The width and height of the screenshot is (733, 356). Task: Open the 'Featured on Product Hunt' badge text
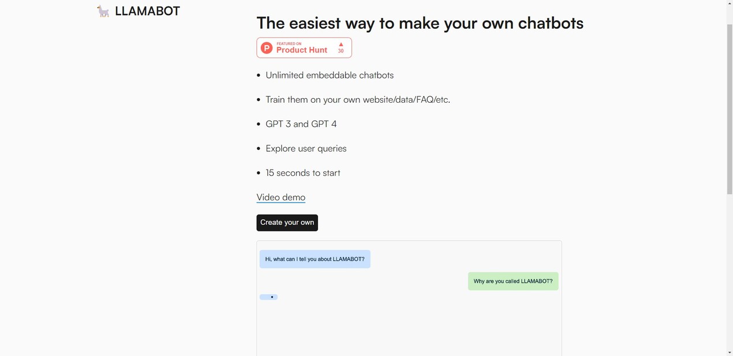(x=301, y=48)
